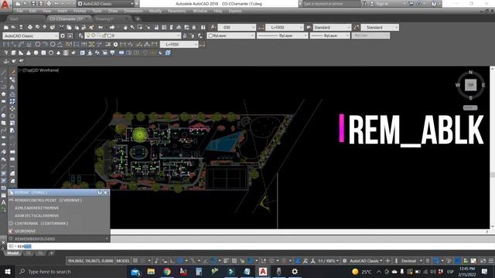The height and width of the screenshot is (278, 495).
Task: Click 'Type a keyword or phrase' search box
Action: point(331,4)
